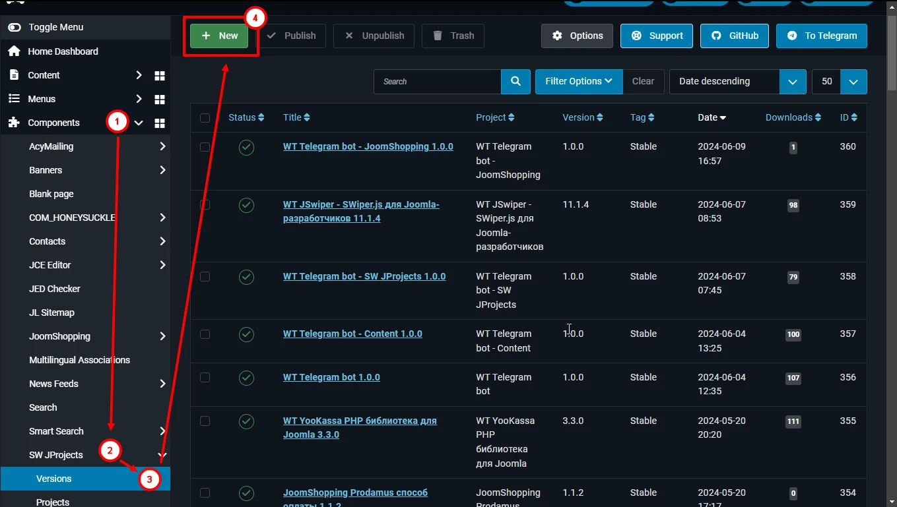Toggle published status of WT JSwiper 11.1.4

[x=246, y=205]
